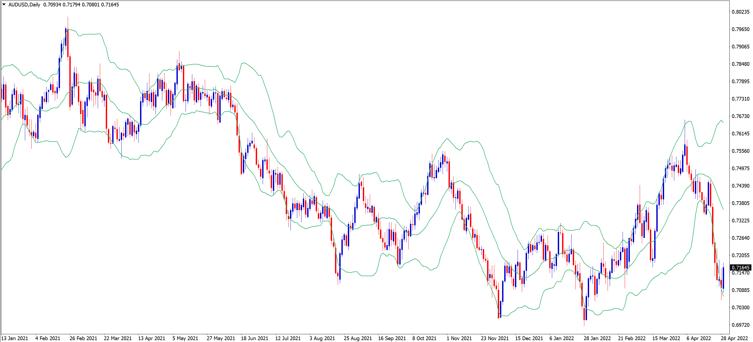Click the low value 0.70801
753x342 pixels.
[91, 5]
